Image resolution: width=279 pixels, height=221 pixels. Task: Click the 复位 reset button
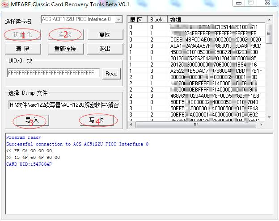click(105, 34)
